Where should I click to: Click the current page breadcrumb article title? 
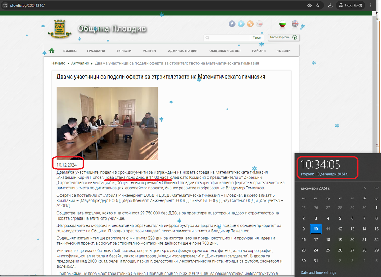177,63
